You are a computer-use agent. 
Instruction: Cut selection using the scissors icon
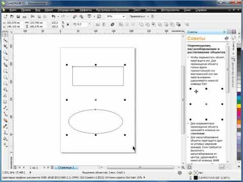[32, 17]
